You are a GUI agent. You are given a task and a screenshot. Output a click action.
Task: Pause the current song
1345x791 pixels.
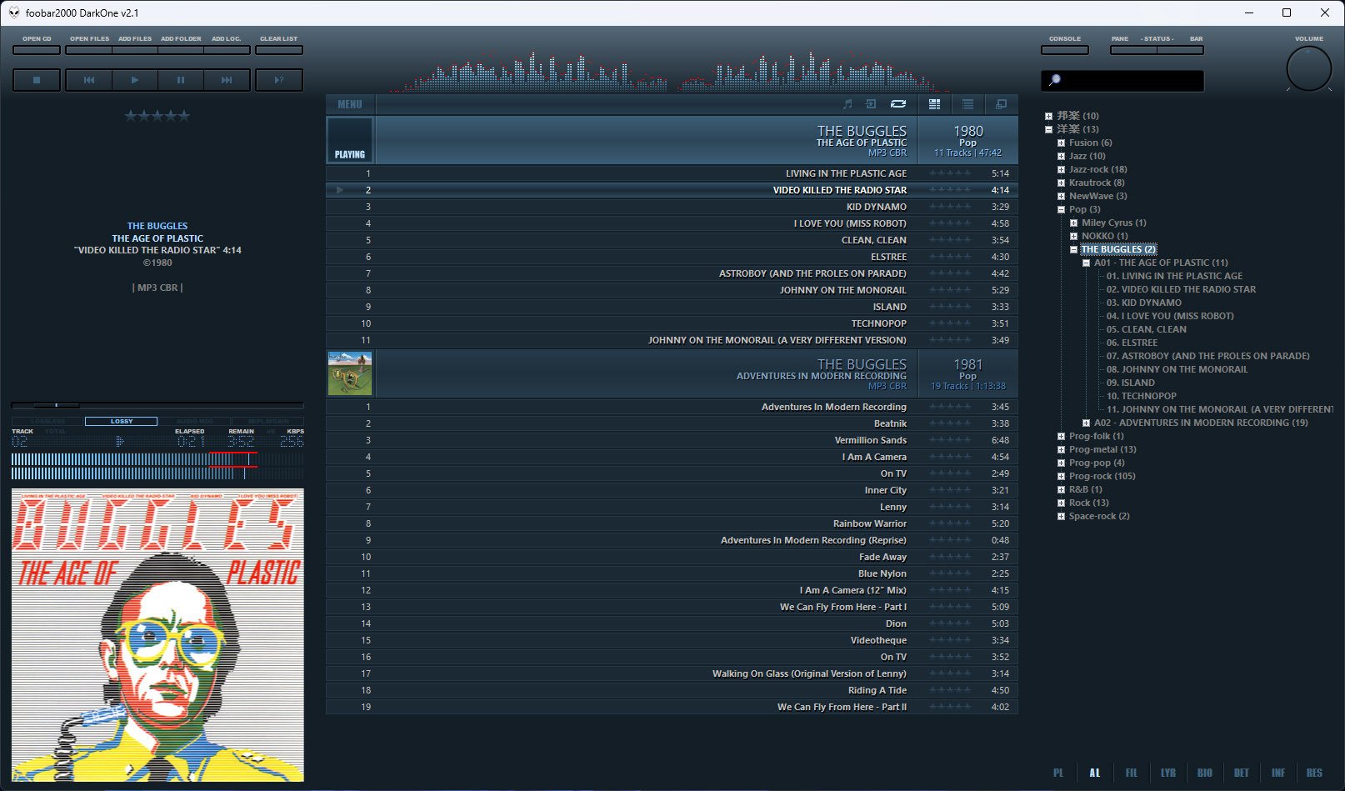pyautogui.click(x=181, y=80)
